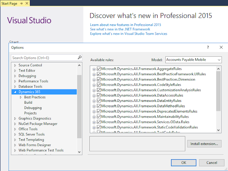
Task: Expand the MaintainabilityRules rule tree node
Action: point(94,117)
